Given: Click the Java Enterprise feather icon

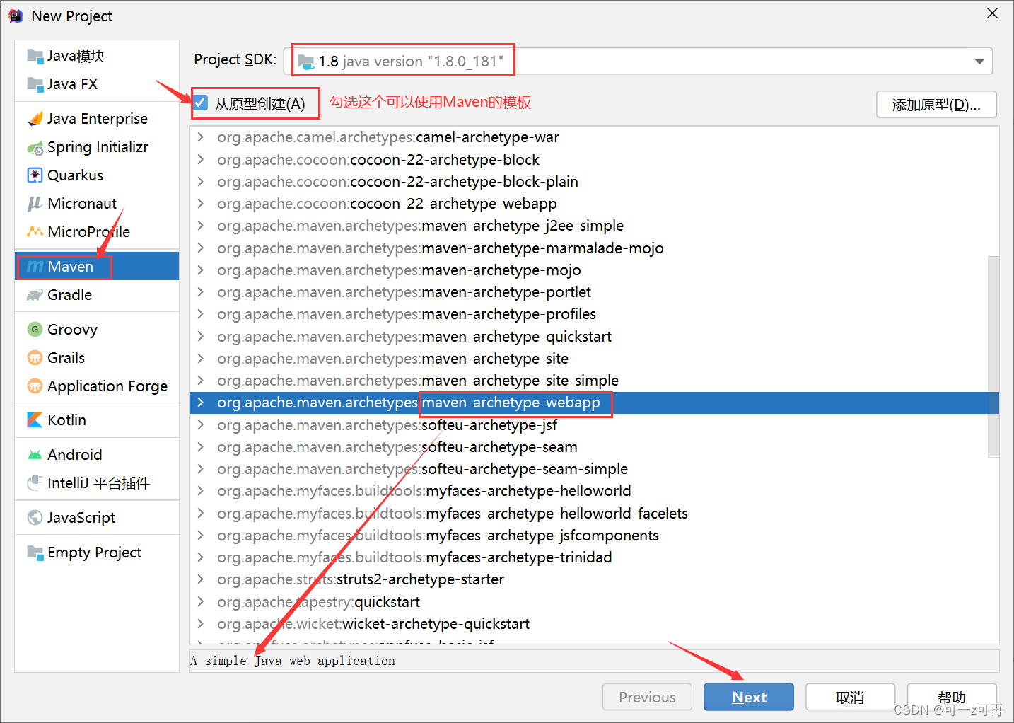Looking at the screenshot, I should tap(35, 119).
